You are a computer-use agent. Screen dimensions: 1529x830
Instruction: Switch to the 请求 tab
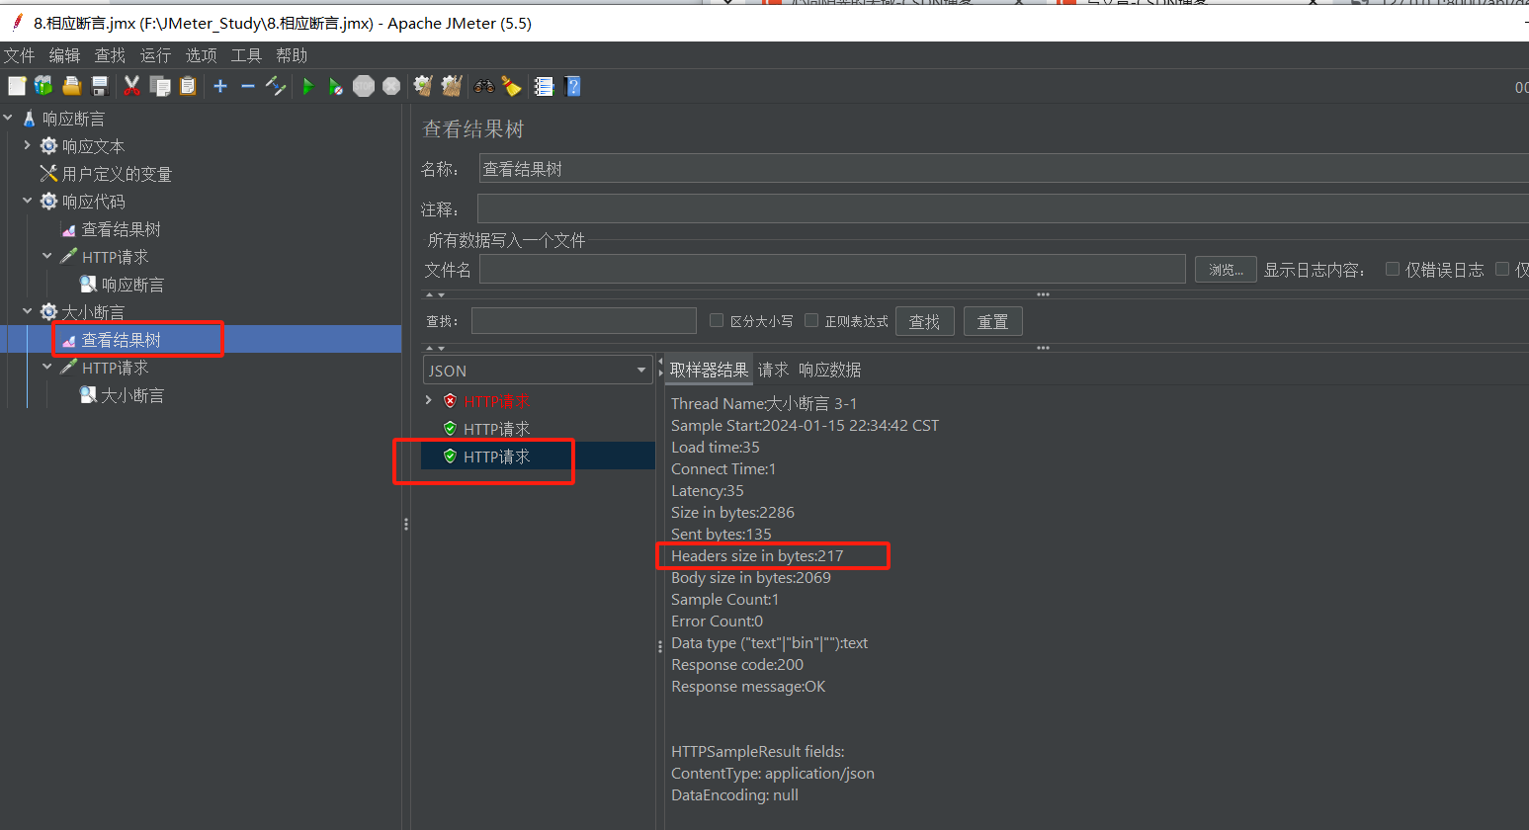[773, 370]
